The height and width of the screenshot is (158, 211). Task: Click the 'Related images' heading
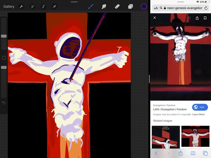click(x=163, y=121)
